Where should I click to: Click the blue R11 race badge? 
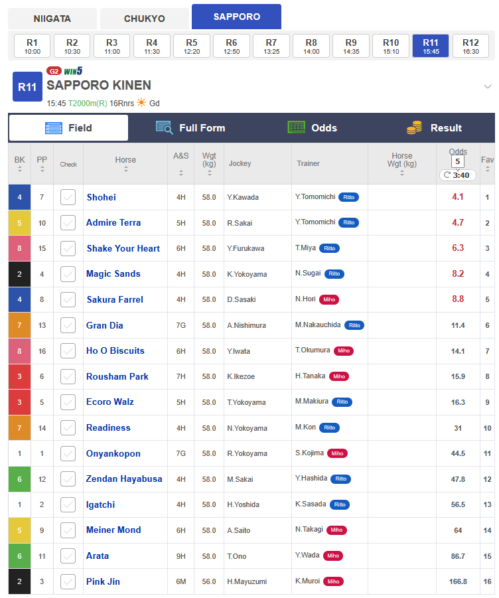(27, 87)
